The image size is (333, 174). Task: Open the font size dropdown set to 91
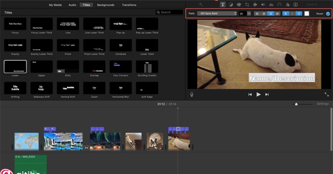pyautogui.click(x=244, y=13)
